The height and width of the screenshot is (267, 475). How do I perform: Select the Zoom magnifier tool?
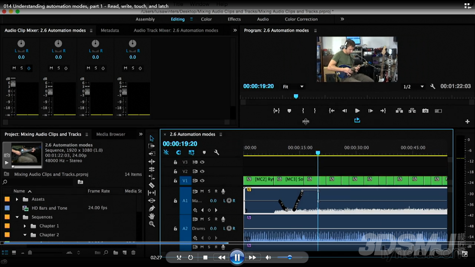[x=152, y=224]
